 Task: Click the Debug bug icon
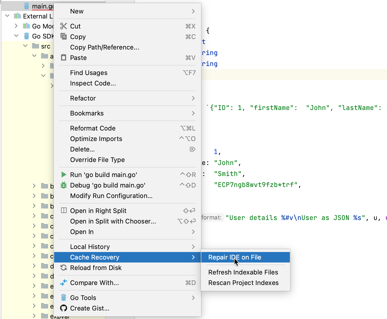(x=64, y=185)
